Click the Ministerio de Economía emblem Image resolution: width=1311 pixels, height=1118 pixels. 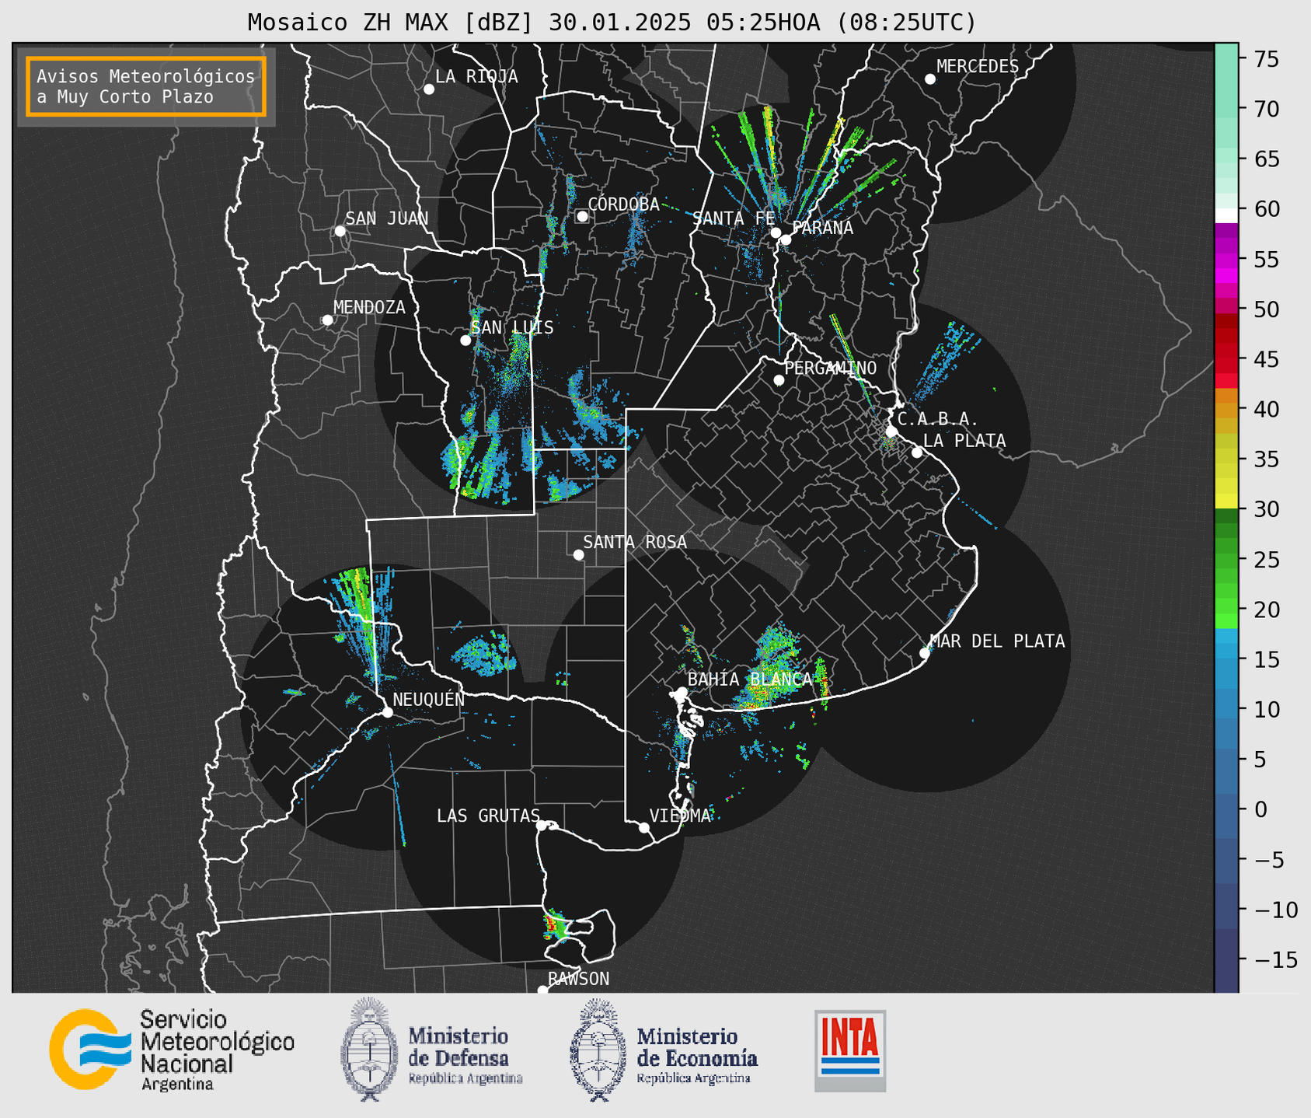598,1049
